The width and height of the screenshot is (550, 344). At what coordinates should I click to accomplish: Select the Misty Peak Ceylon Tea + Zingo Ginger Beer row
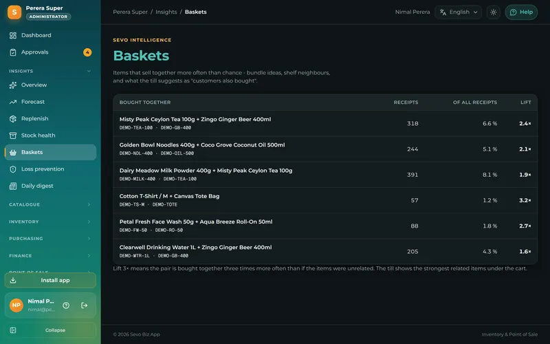pyautogui.click(x=325, y=124)
